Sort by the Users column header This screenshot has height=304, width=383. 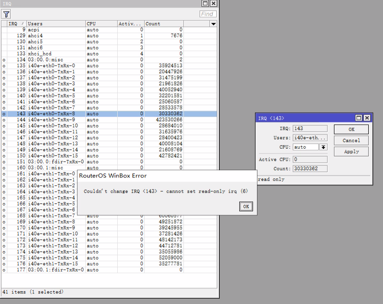pos(56,24)
